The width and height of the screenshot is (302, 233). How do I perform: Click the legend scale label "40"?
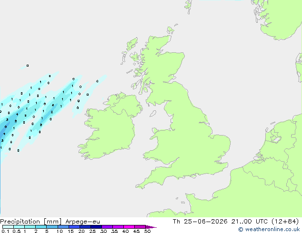(125, 231)
